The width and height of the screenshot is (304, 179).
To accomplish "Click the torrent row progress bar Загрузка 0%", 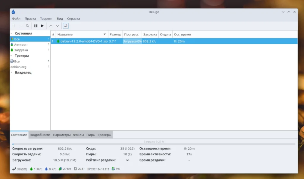I will click(132, 41).
